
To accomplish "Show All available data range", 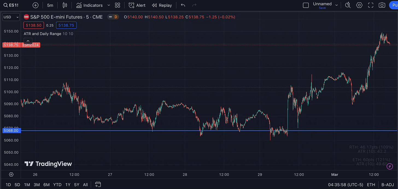I will click(85, 185).
